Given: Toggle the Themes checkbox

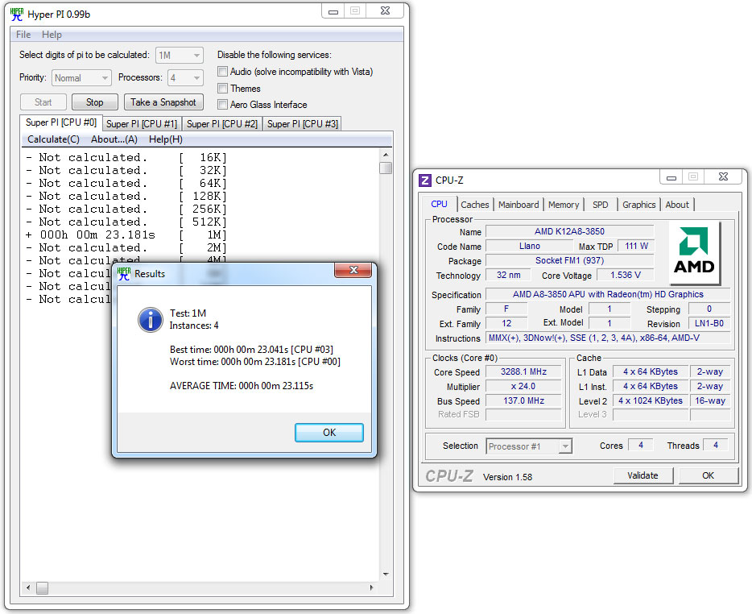Looking at the screenshot, I should [x=223, y=89].
